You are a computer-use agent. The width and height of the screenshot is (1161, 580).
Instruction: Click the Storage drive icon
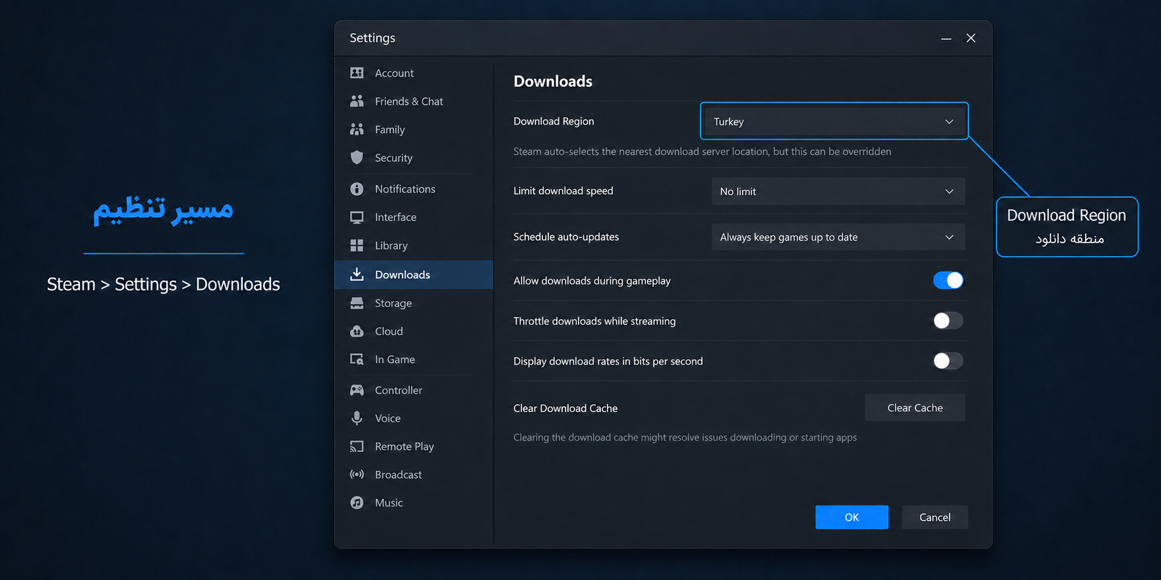click(x=357, y=303)
